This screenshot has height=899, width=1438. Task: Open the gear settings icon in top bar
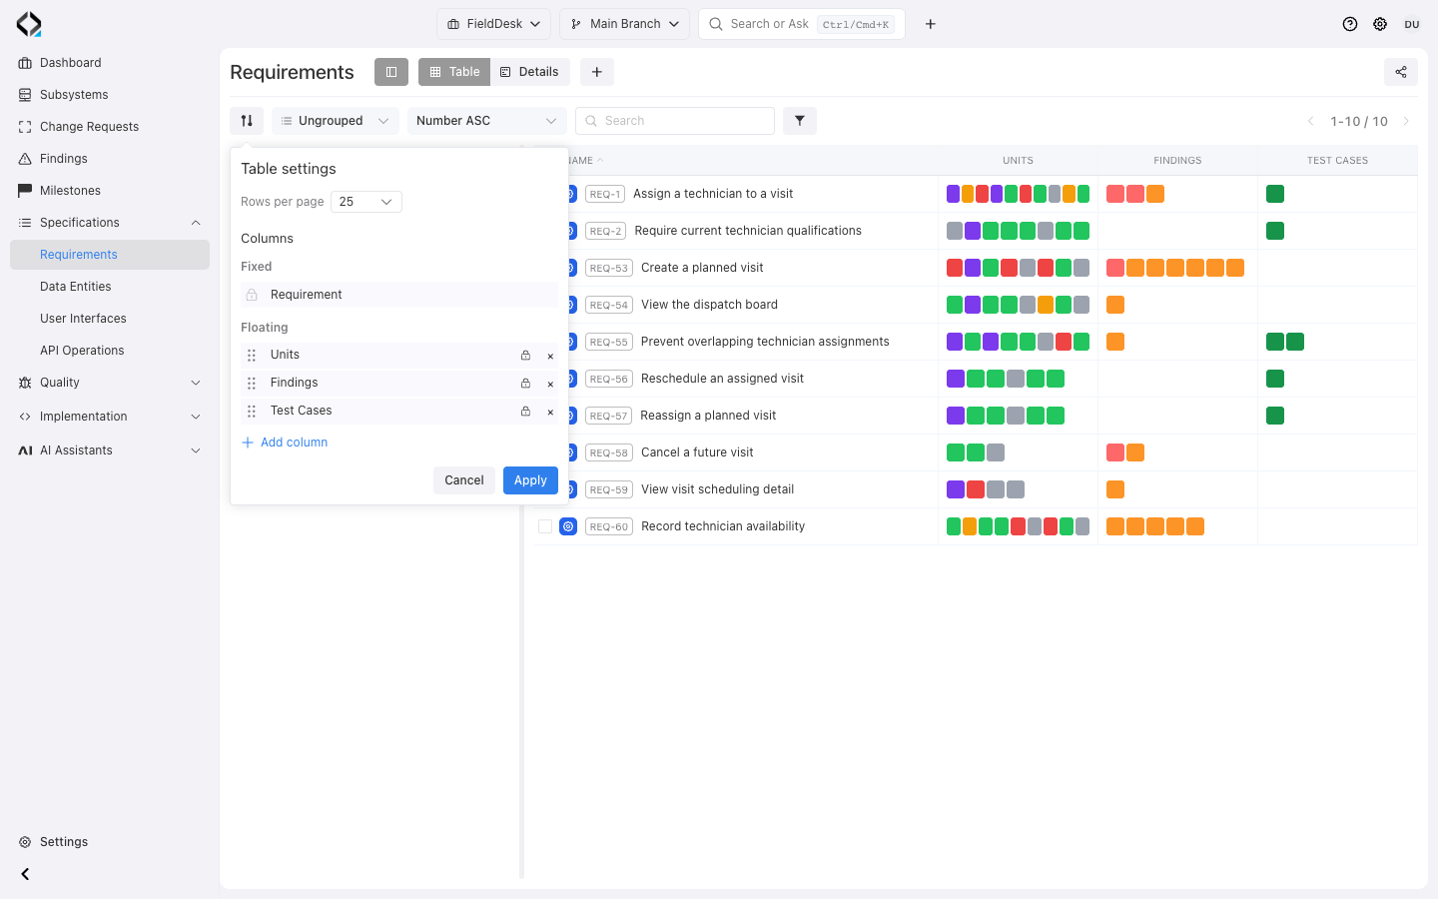point(1380,24)
